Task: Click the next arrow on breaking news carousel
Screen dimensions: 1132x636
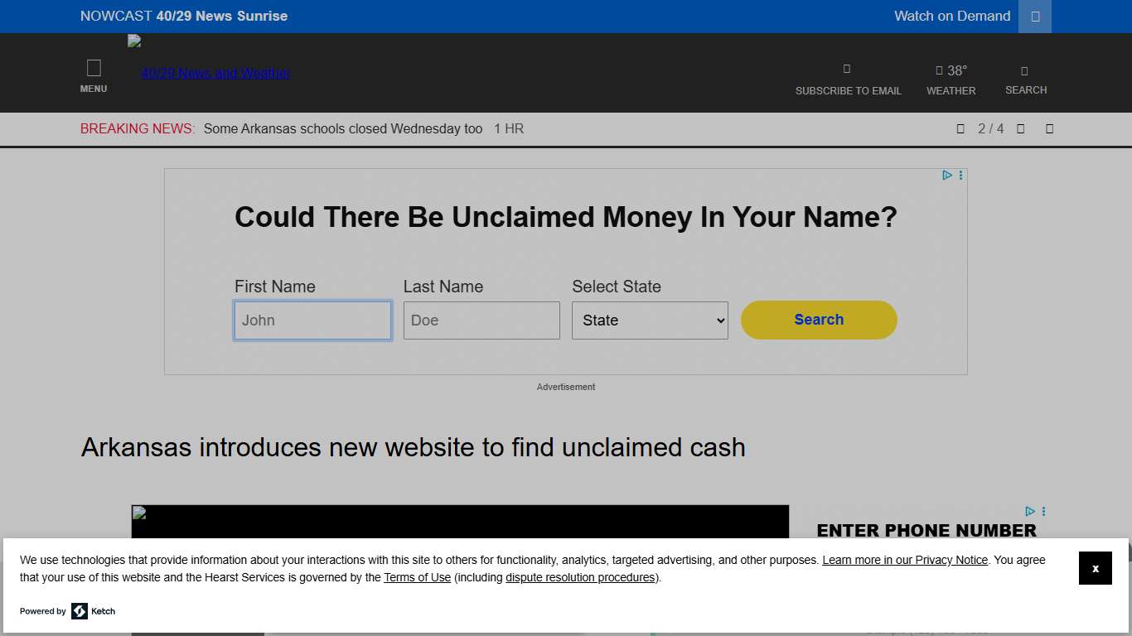Action: [1020, 128]
